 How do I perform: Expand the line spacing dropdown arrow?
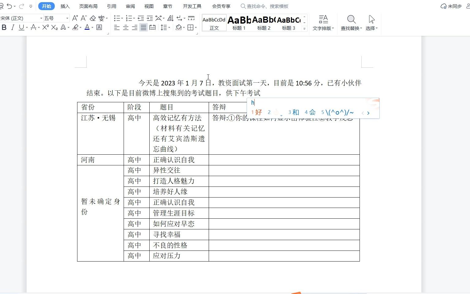pyautogui.click(x=169, y=28)
